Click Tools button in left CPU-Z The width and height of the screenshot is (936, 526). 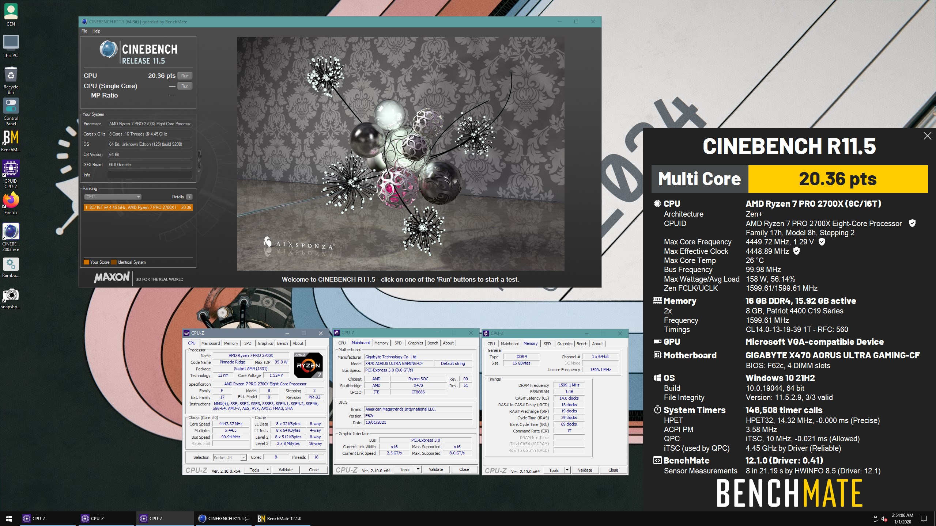(x=254, y=470)
